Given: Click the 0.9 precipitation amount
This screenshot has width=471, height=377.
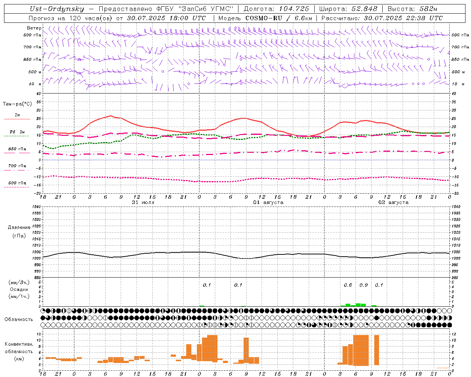Looking at the screenshot, I should (364, 285).
